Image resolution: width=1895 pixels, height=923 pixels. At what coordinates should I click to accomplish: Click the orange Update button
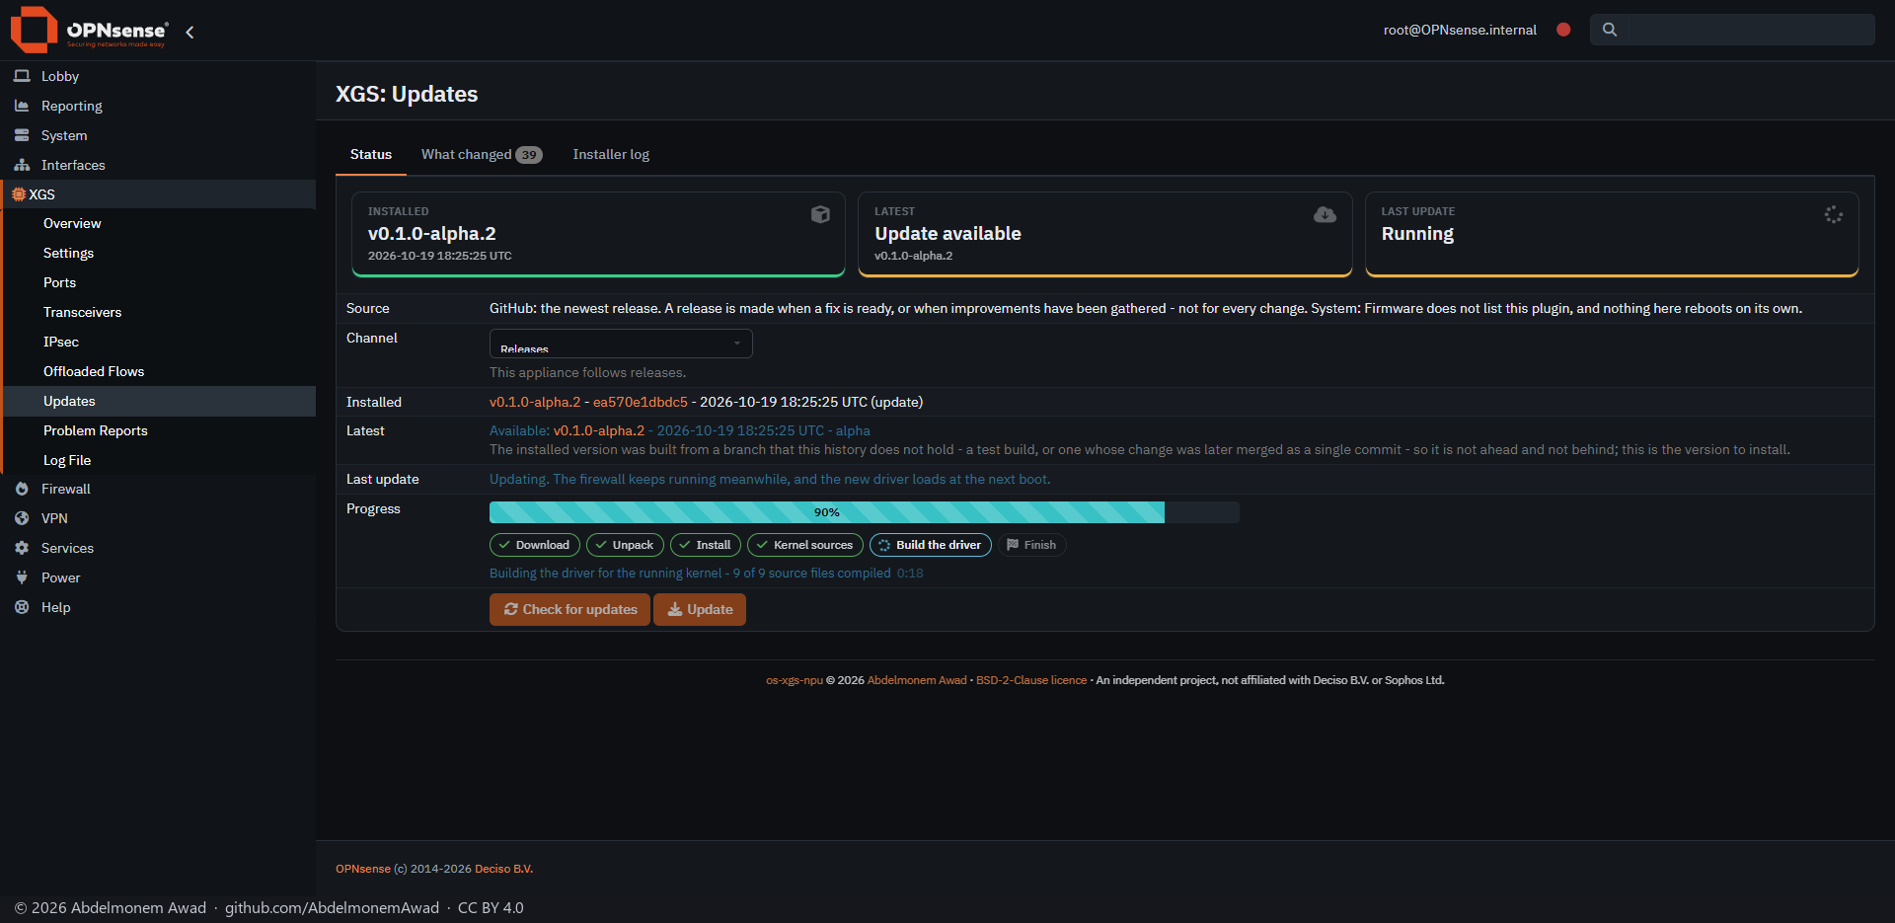700,609
